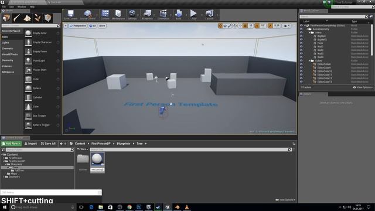The width and height of the screenshot is (375, 211).
Task: Select the rotate gizmo icon in the viewport
Action: click(225, 26)
